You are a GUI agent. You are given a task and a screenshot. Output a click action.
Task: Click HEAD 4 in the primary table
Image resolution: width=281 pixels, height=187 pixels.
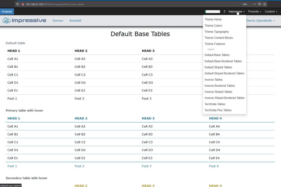pyautogui.click(x=215, y=118)
